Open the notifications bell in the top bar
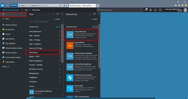This screenshot has width=188, height=99. 146,10
